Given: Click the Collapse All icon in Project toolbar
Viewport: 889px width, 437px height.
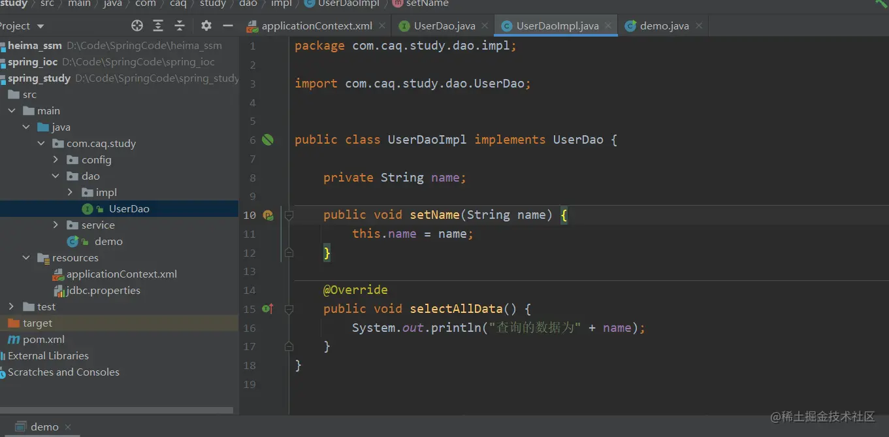Looking at the screenshot, I should pos(180,25).
